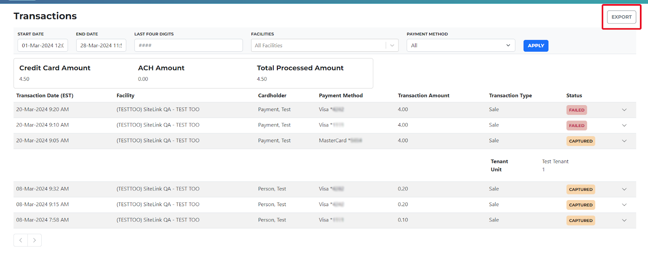Click the Transaction Date (EST) column header
Screen dimensions: 648x272
click(x=45, y=95)
